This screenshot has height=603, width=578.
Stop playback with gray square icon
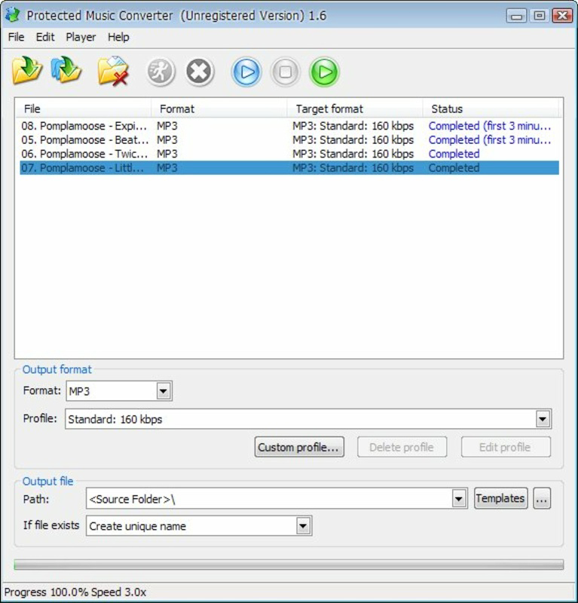pos(286,72)
